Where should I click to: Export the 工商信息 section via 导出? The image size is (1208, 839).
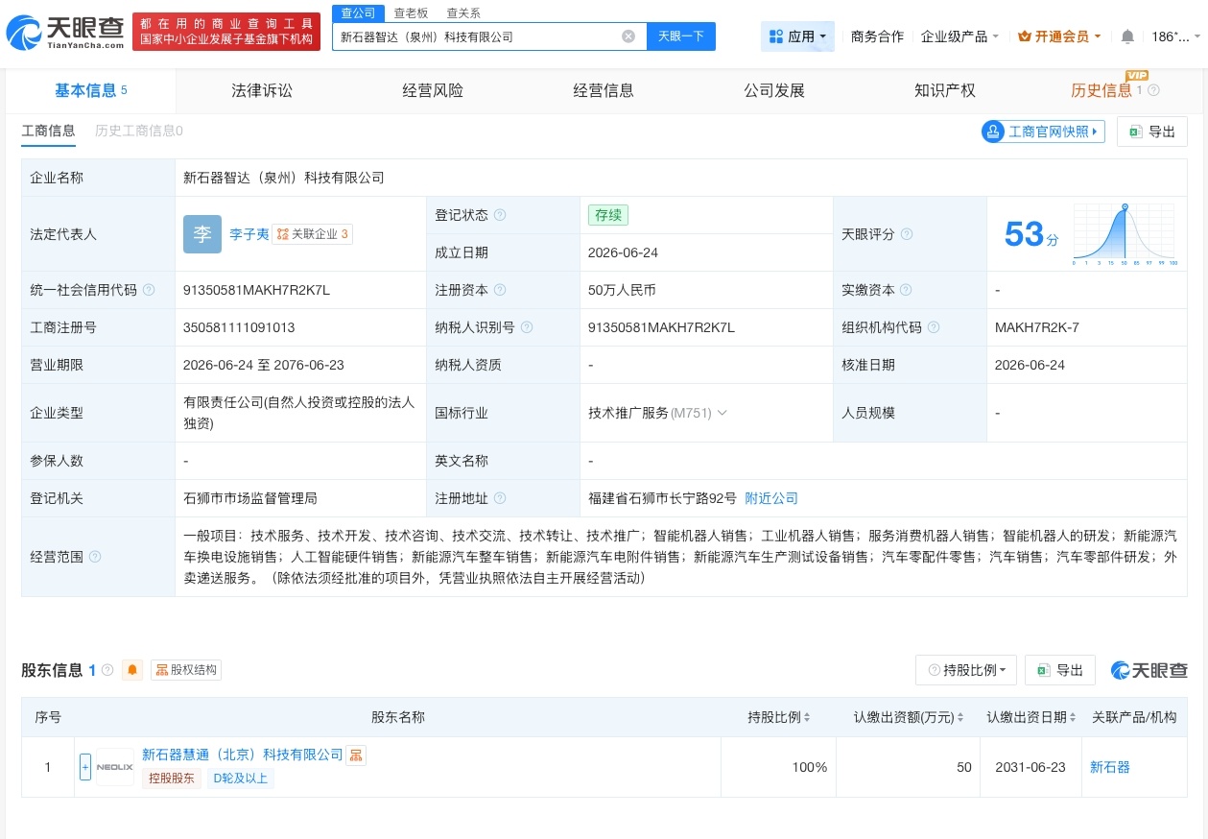point(1152,132)
